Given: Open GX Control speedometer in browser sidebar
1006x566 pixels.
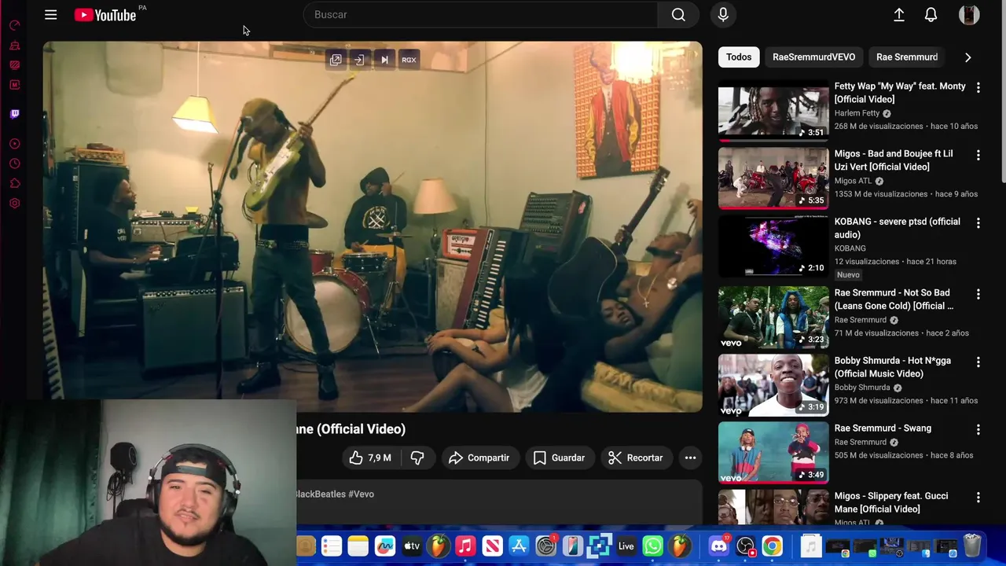Looking at the screenshot, I should (x=14, y=26).
